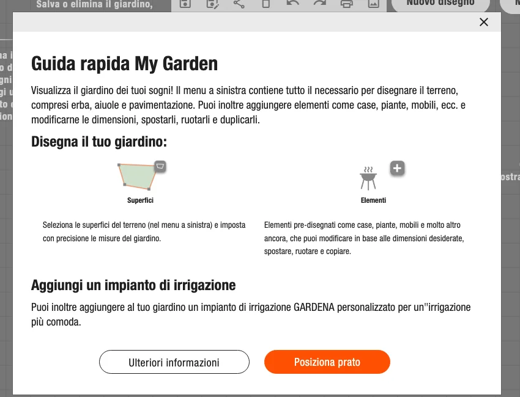Click the paragraph starting 'Elementi pre-disegnati'
Viewport: 520px width, 397px height.
click(x=364, y=238)
